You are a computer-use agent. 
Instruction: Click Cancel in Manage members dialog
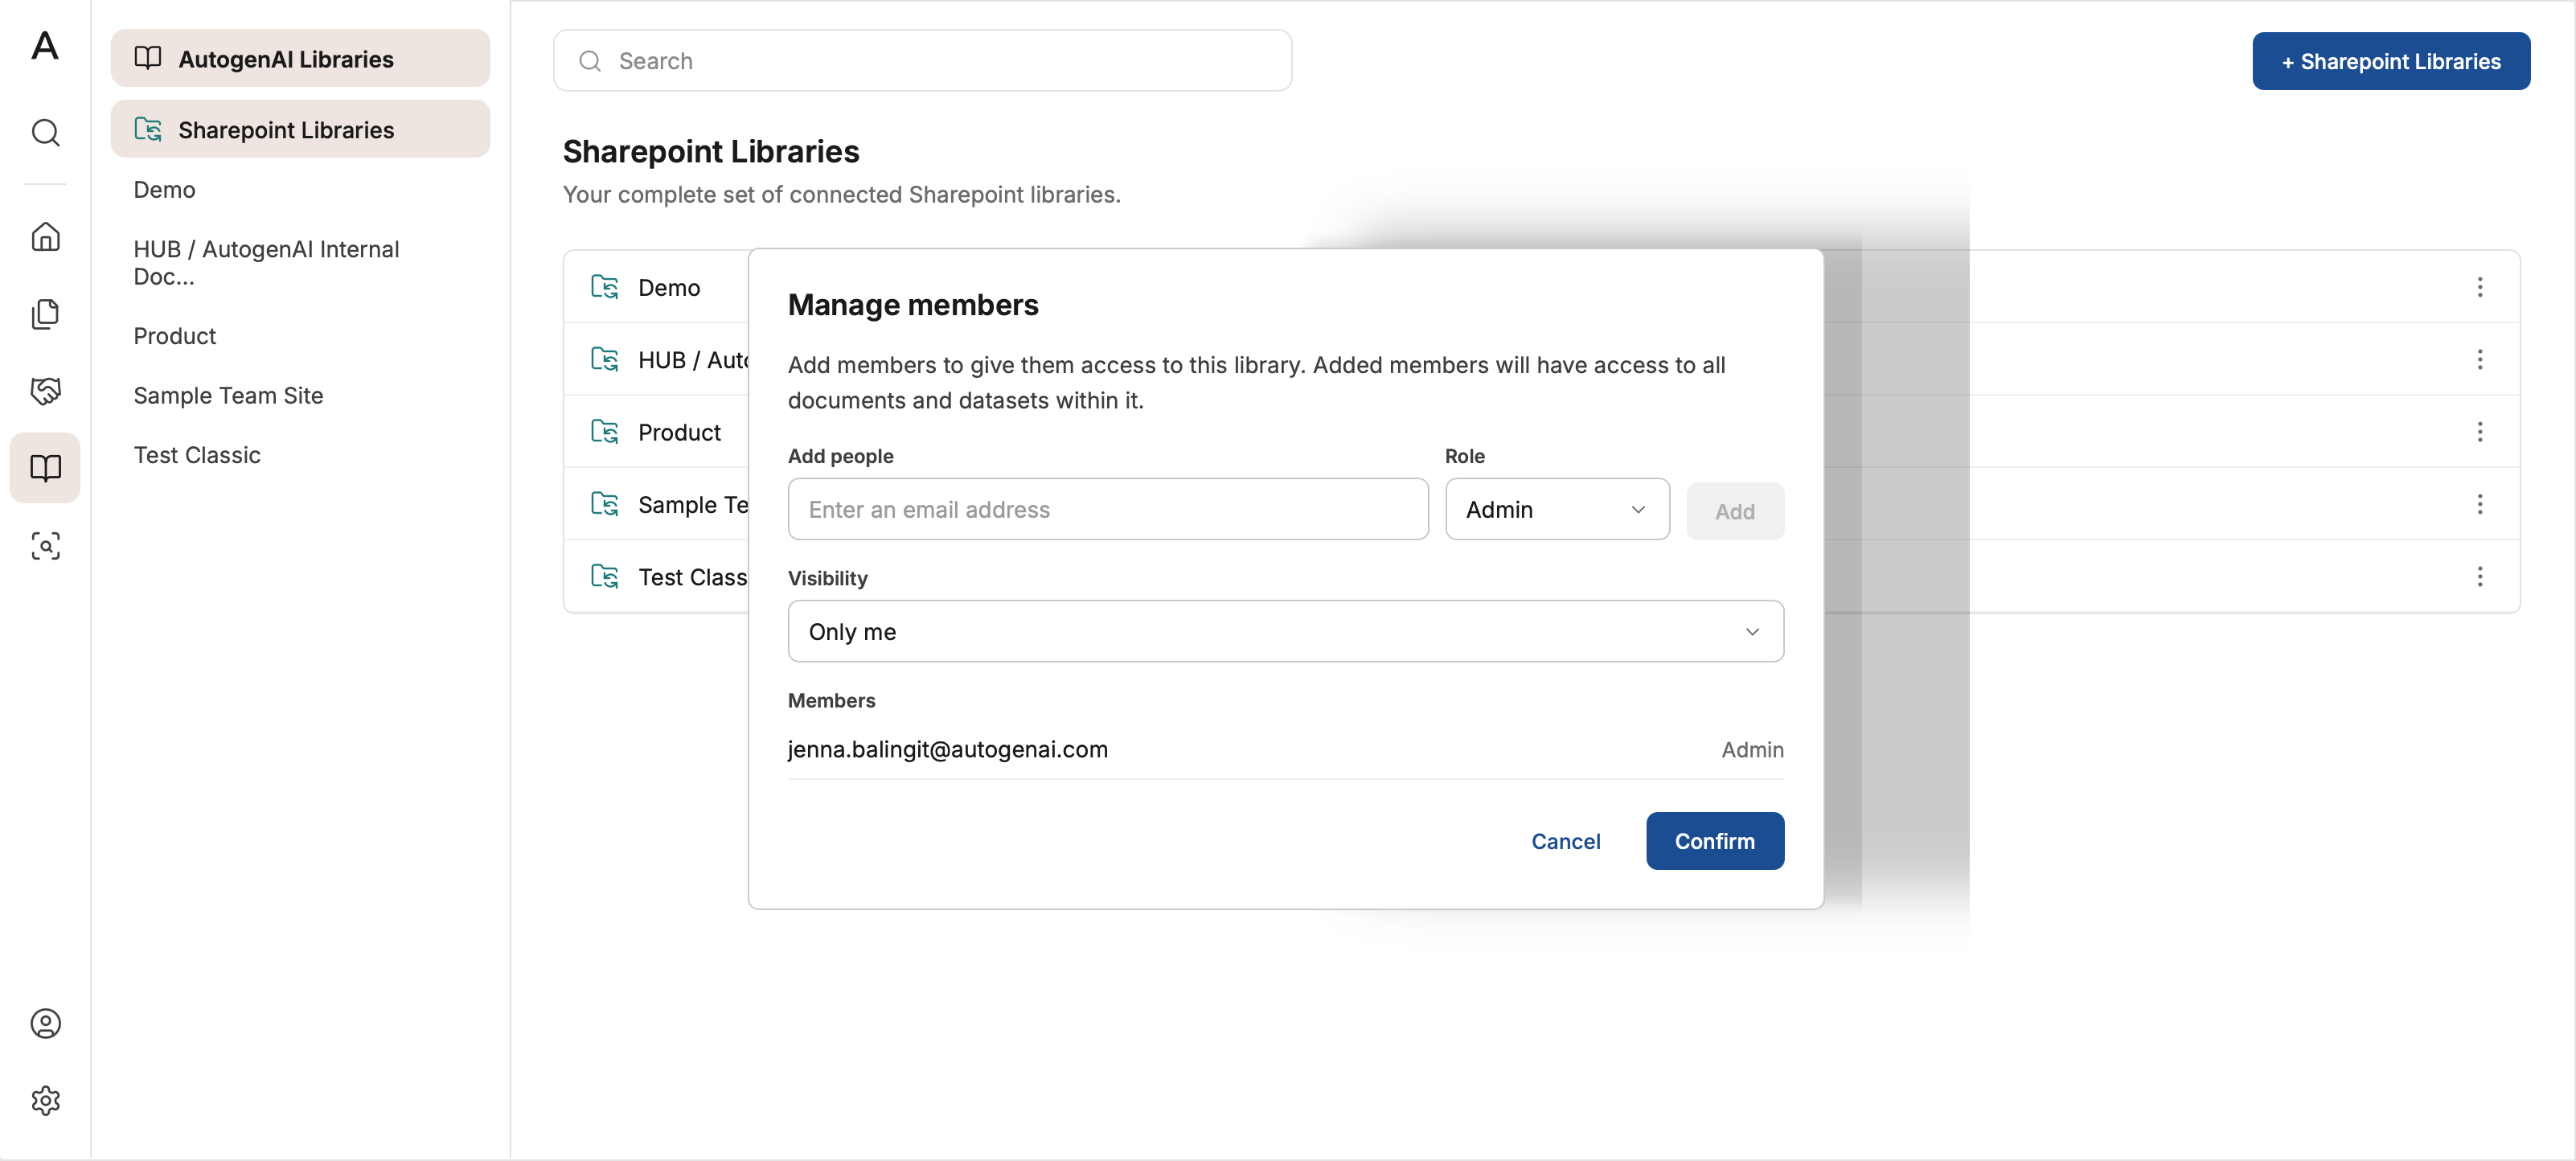point(1565,841)
